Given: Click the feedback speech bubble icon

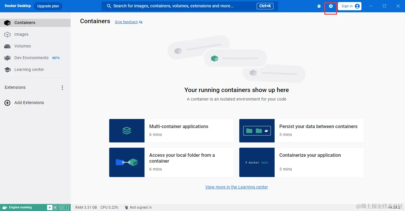Looking at the screenshot, I should pyautogui.click(x=141, y=22).
